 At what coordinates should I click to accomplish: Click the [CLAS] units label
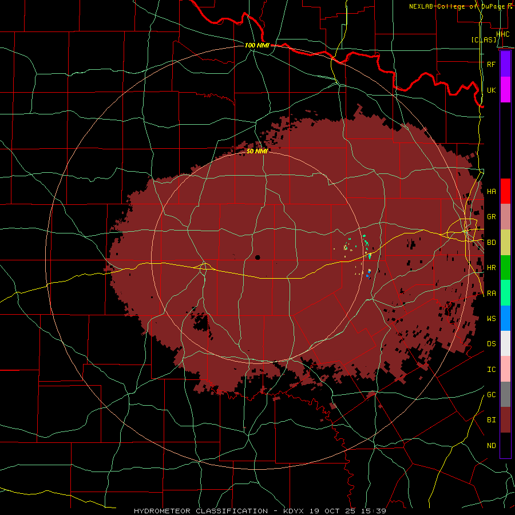click(484, 40)
